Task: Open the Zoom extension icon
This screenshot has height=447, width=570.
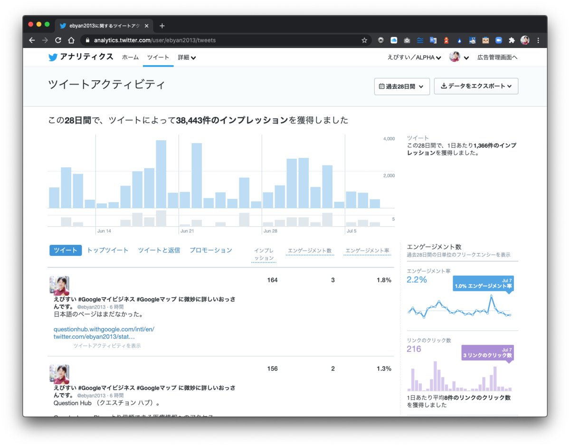Action: click(x=498, y=40)
